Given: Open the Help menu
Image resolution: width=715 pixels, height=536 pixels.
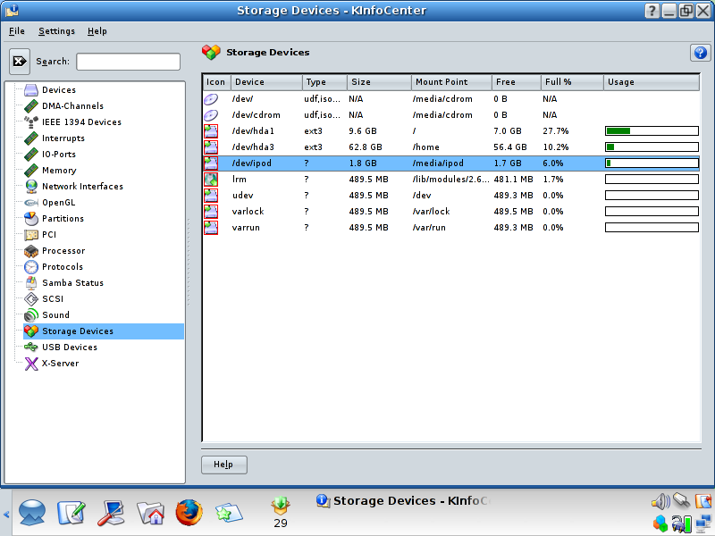Looking at the screenshot, I should point(97,31).
